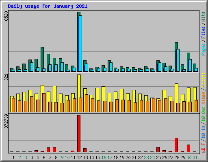Click day 29 axis label

tap(183, 158)
